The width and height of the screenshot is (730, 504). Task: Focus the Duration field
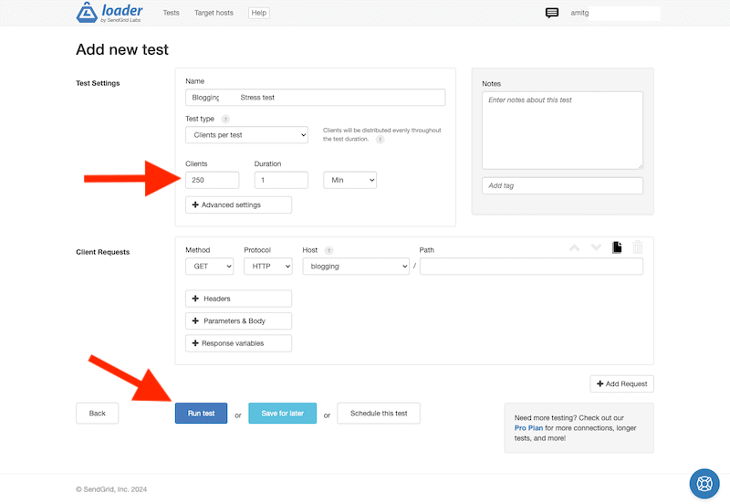point(281,180)
